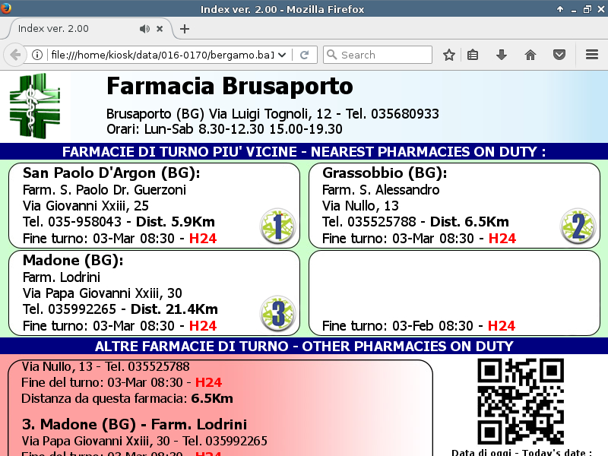The image size is (608, 456).
Task: Mute the tab audio speaker icon
Action: pos(144,29)
